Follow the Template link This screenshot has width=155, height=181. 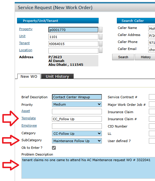point(28,118)
